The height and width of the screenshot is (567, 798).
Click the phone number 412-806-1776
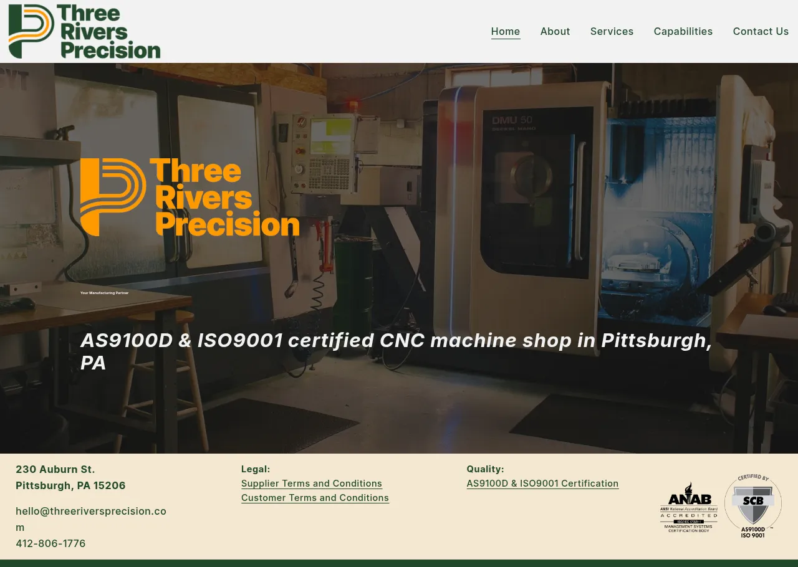point(50,543)
